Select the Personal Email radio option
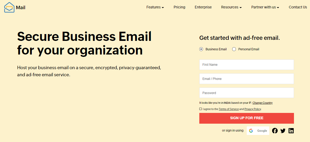The height and width of the screenshot is (142, 310). pyautogui.click(x=234, y=49)
